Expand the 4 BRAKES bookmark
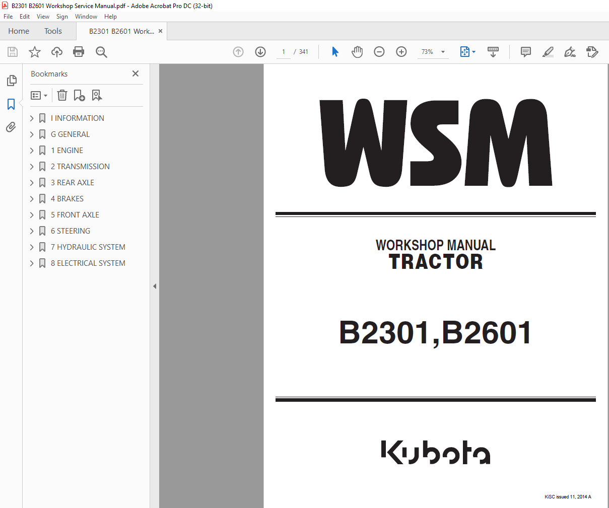 click(x=32, y=199)
